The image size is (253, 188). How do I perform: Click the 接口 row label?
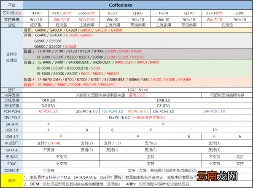(x=12, y=90)
